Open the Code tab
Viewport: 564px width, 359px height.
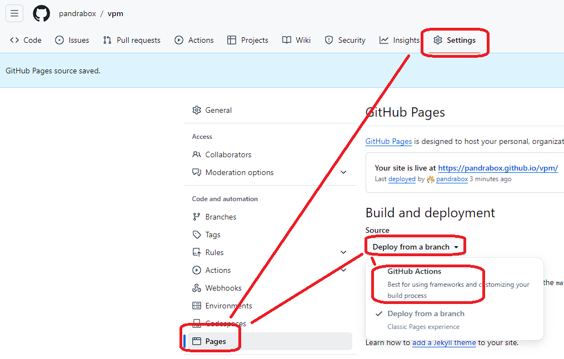26,40
